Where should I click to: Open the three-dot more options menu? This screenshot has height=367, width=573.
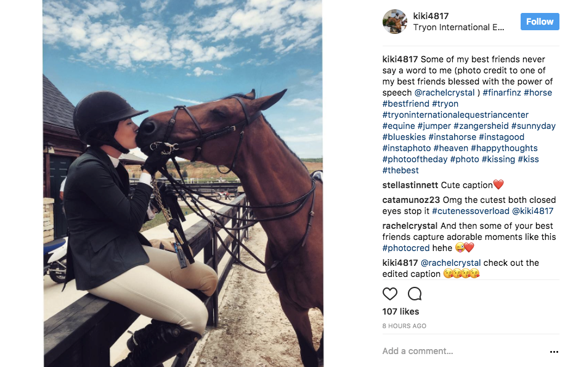point(554,352)
